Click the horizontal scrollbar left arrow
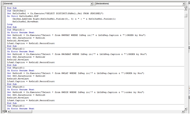This screenshot has width=190, height=114. coord(9,111)
